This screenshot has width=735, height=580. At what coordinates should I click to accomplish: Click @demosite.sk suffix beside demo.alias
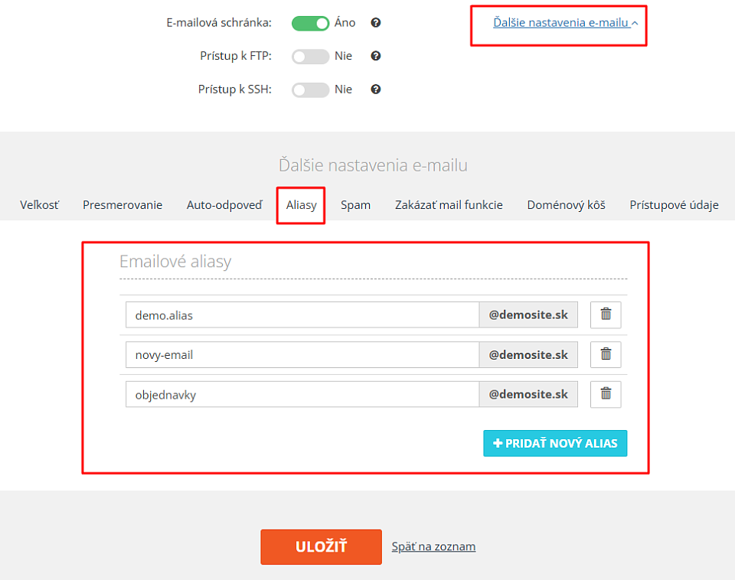point(528,314)
